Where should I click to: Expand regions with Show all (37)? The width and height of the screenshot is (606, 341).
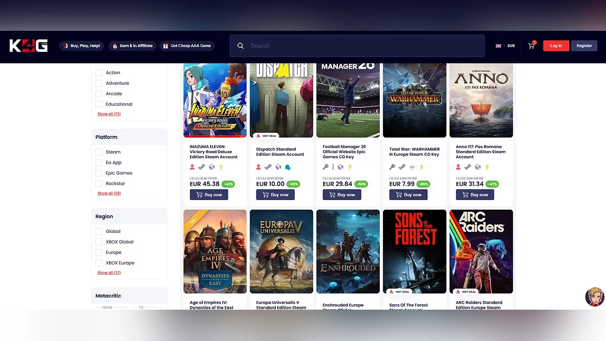coord(109,273)
